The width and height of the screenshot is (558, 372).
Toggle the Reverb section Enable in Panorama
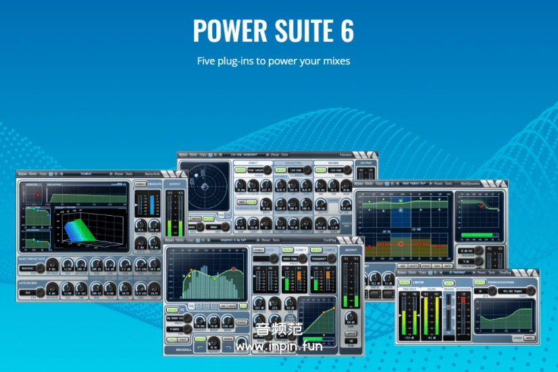321,170
